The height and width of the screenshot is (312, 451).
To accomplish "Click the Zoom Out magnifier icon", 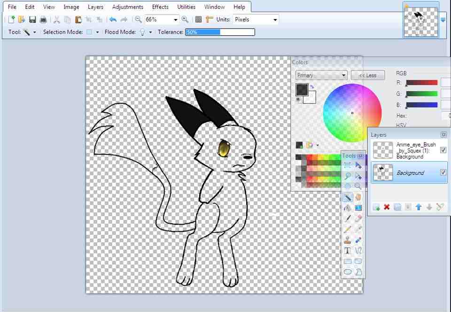I will pyautogui.click(x=138, y=20).
